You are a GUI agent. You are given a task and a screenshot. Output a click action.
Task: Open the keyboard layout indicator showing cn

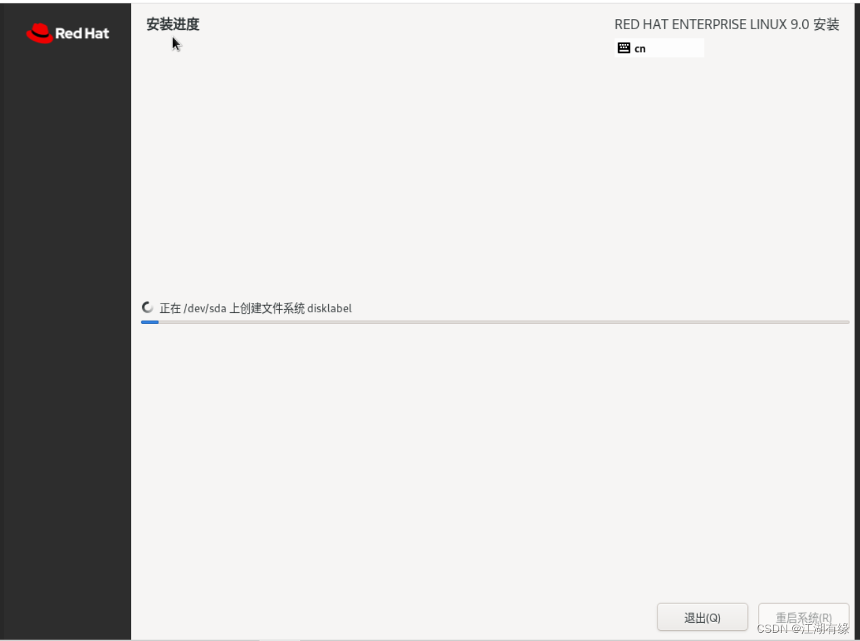tap(659, 48)
